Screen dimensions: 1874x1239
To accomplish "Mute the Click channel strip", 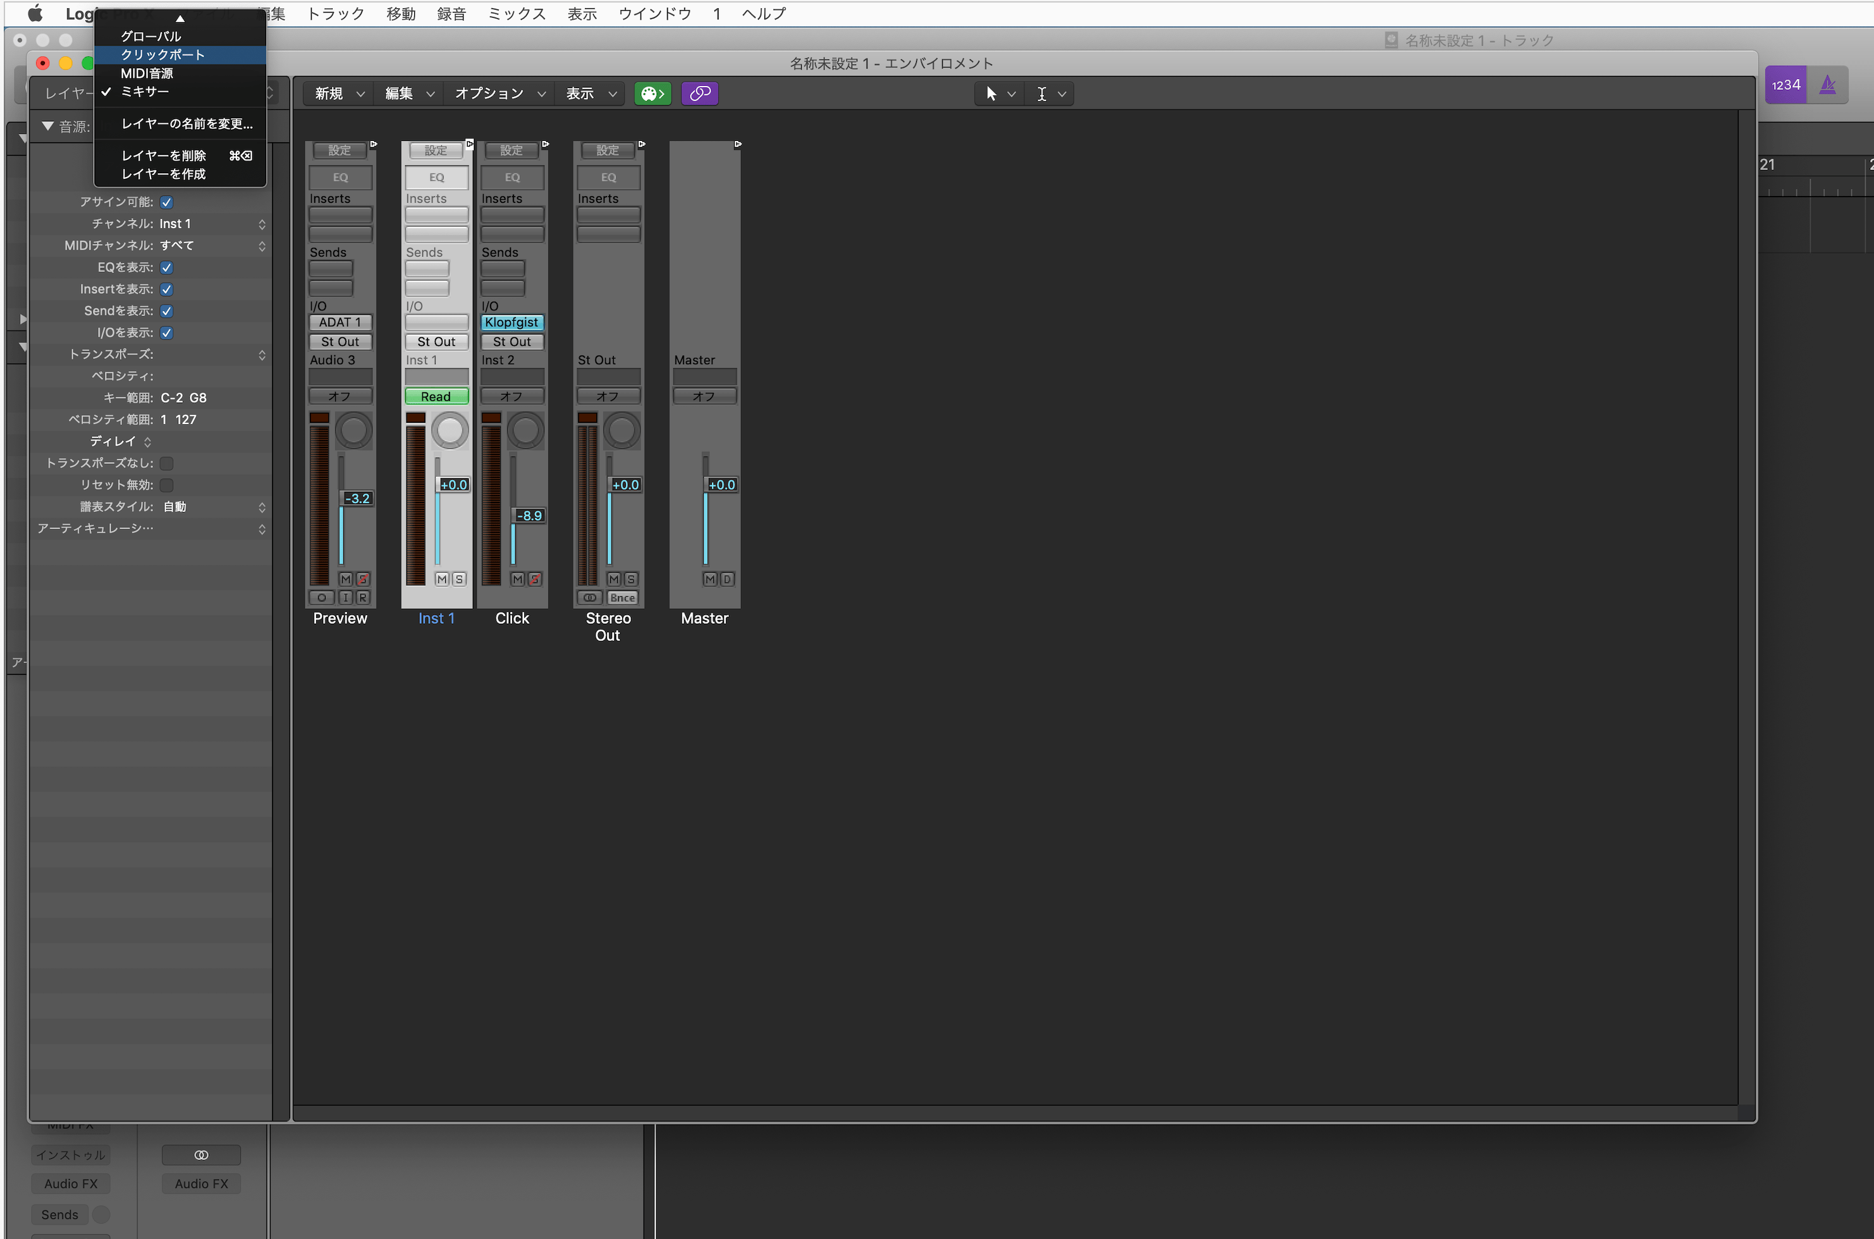I will click(x=518, y=579).
